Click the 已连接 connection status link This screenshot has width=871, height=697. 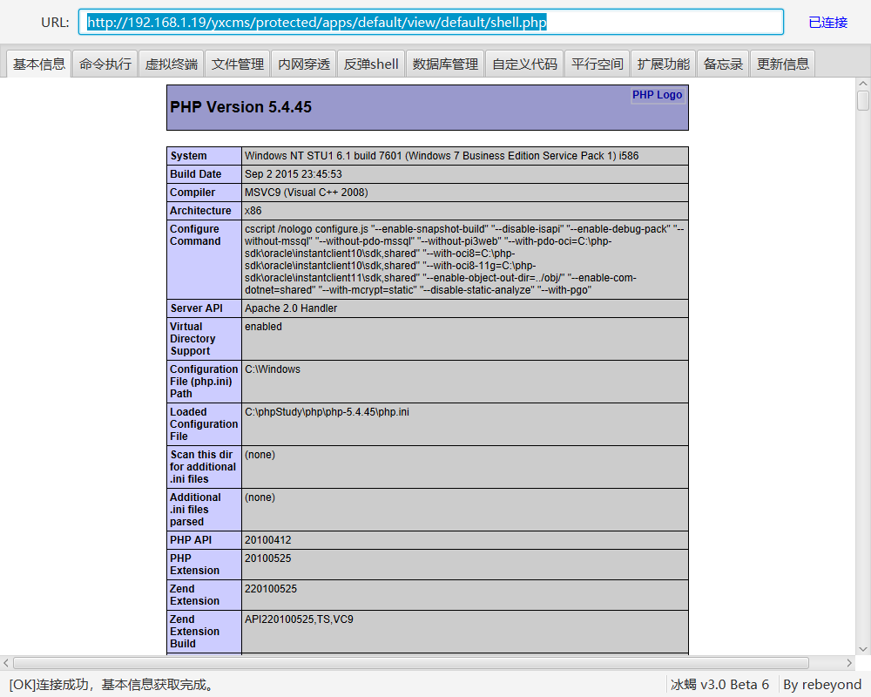(827, 23)
